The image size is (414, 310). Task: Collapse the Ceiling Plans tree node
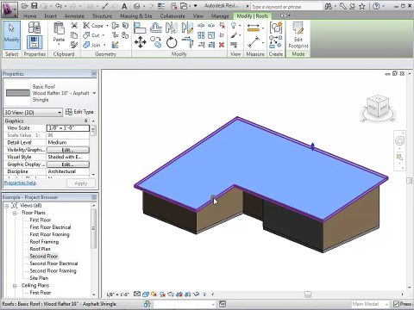tap(15, 286)
